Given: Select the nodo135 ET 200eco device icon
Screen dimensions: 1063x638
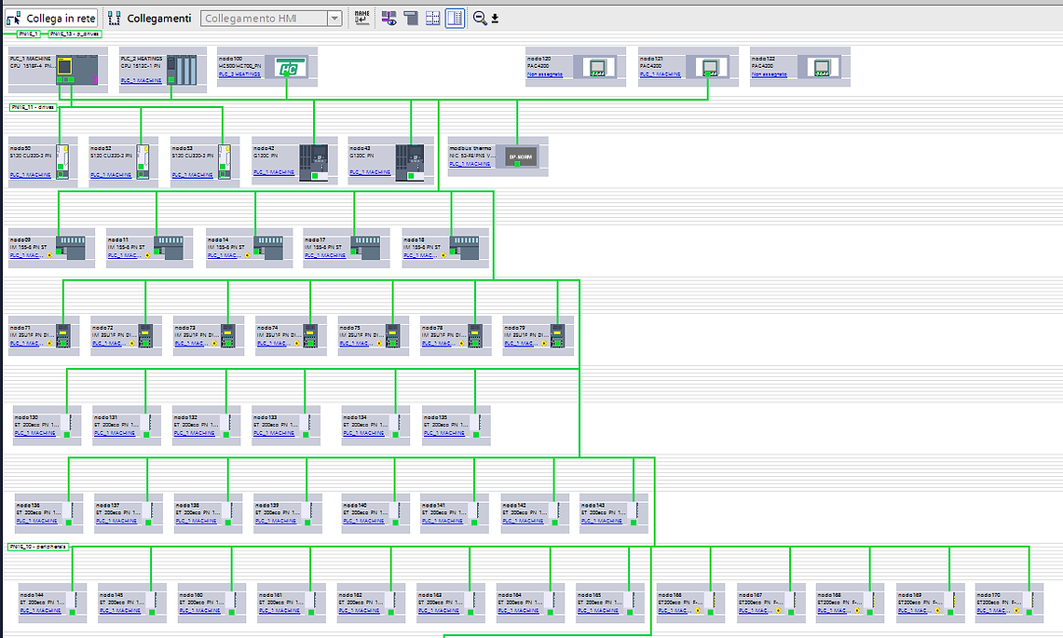Looking at the screenshot, I should coord(476,425).
